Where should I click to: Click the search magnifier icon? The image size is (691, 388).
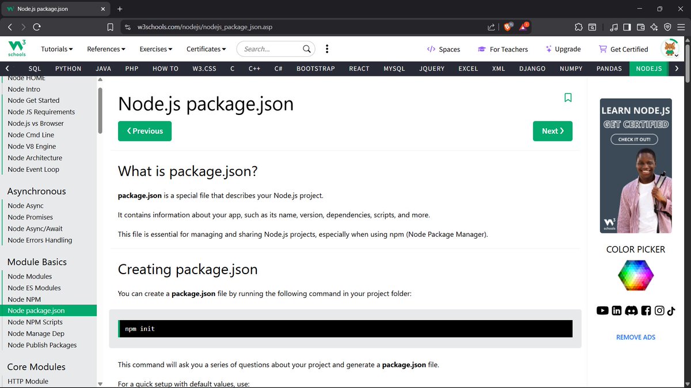tap(307, 49)
